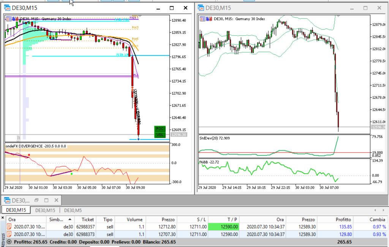This screenshot has width=389, height=247.
Task: Click the left DE30,M15 window chart icon
Action: click(x=7, y=8)
